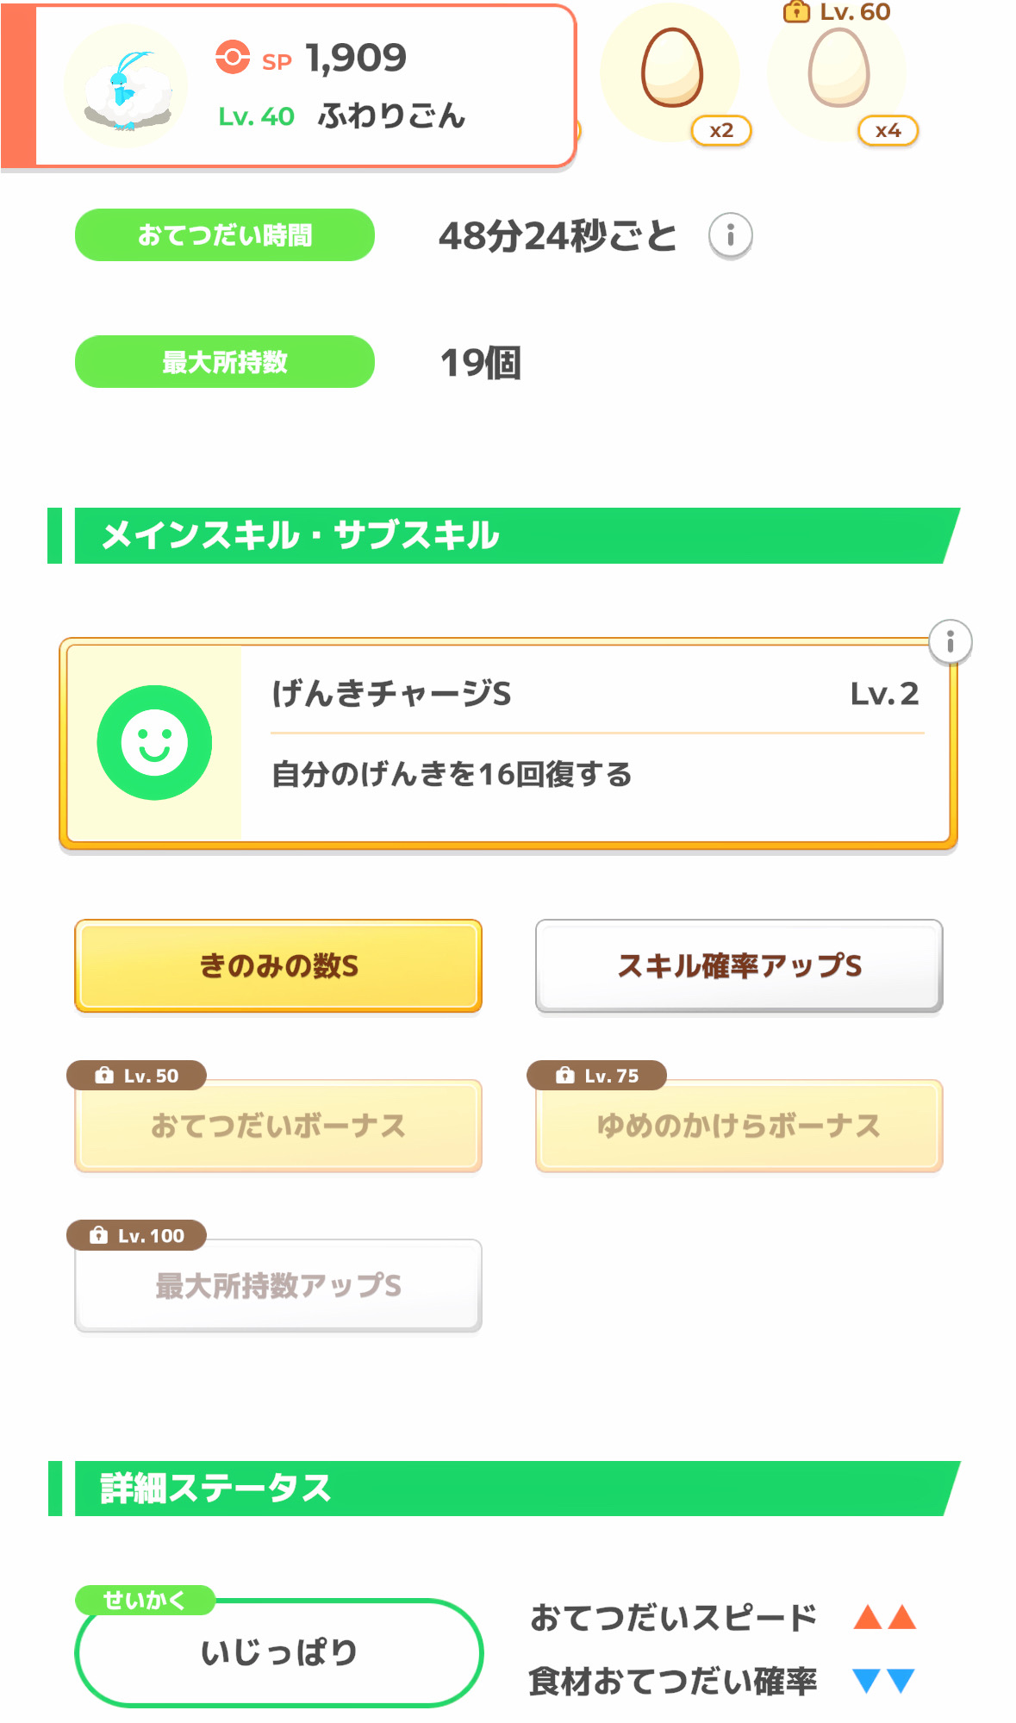The width and height of the screenshot is (1016, 1723).
Task: Tap the info icon beside おてつだい時間
Action: click(x=730, y=235)
